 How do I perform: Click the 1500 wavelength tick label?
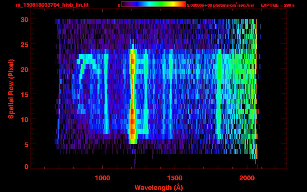[x=175, y=178]
